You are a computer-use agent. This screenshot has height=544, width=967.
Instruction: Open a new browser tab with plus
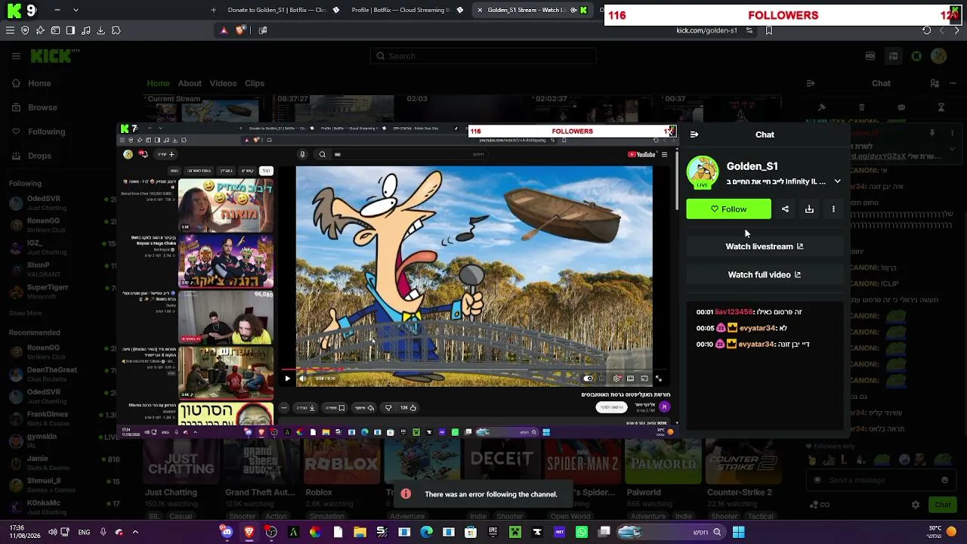click(214, 10)
